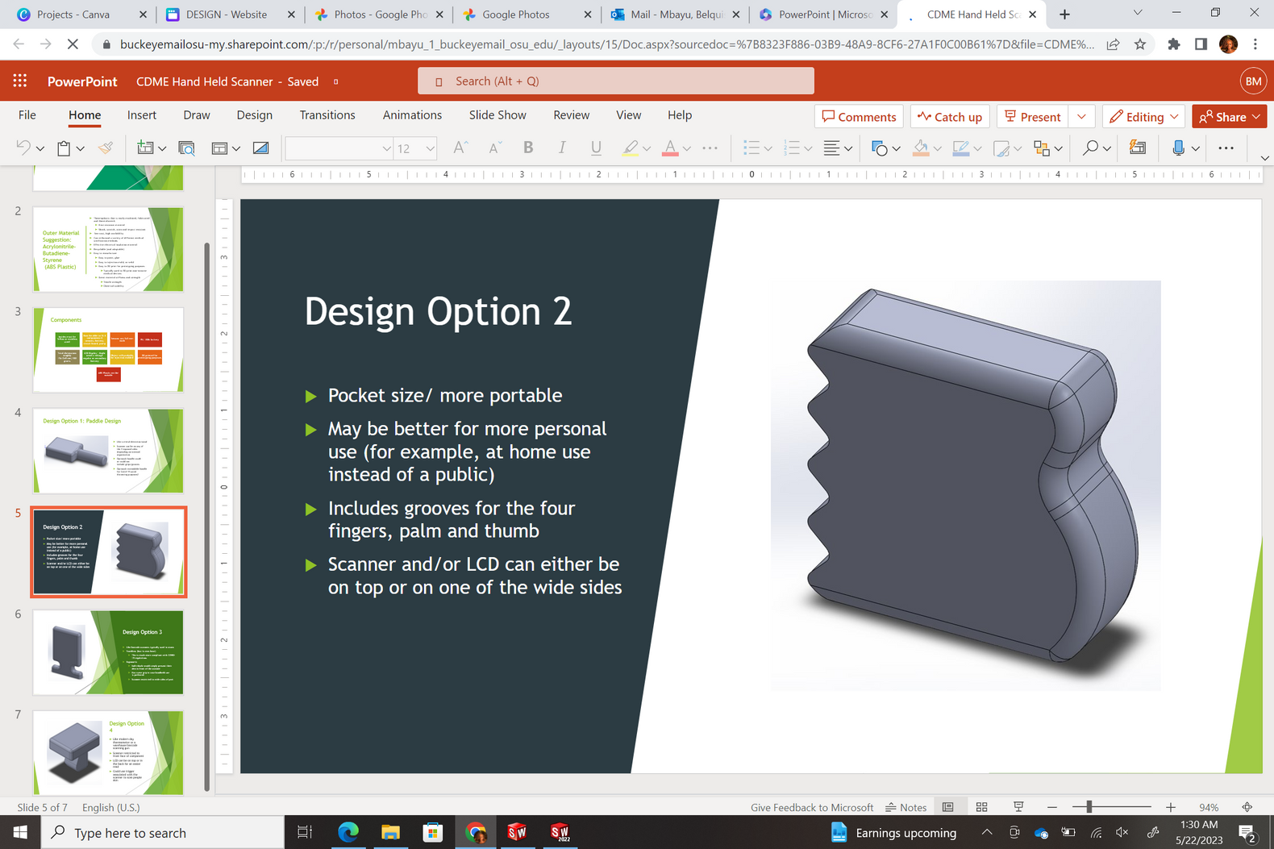
Task: Click the Shape Outline pen icon
Action: [960, 148]
